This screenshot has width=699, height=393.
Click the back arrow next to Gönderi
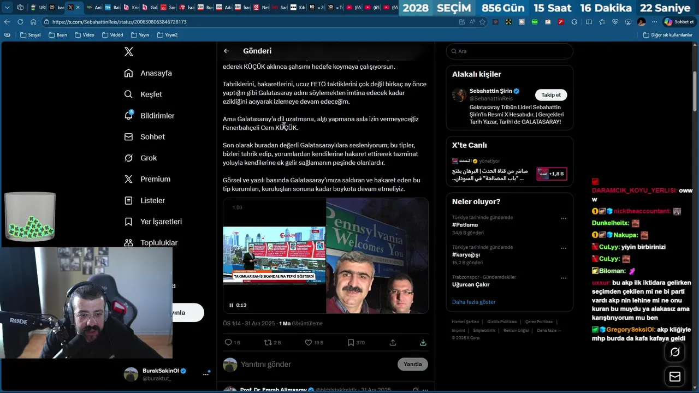[227, 51]
